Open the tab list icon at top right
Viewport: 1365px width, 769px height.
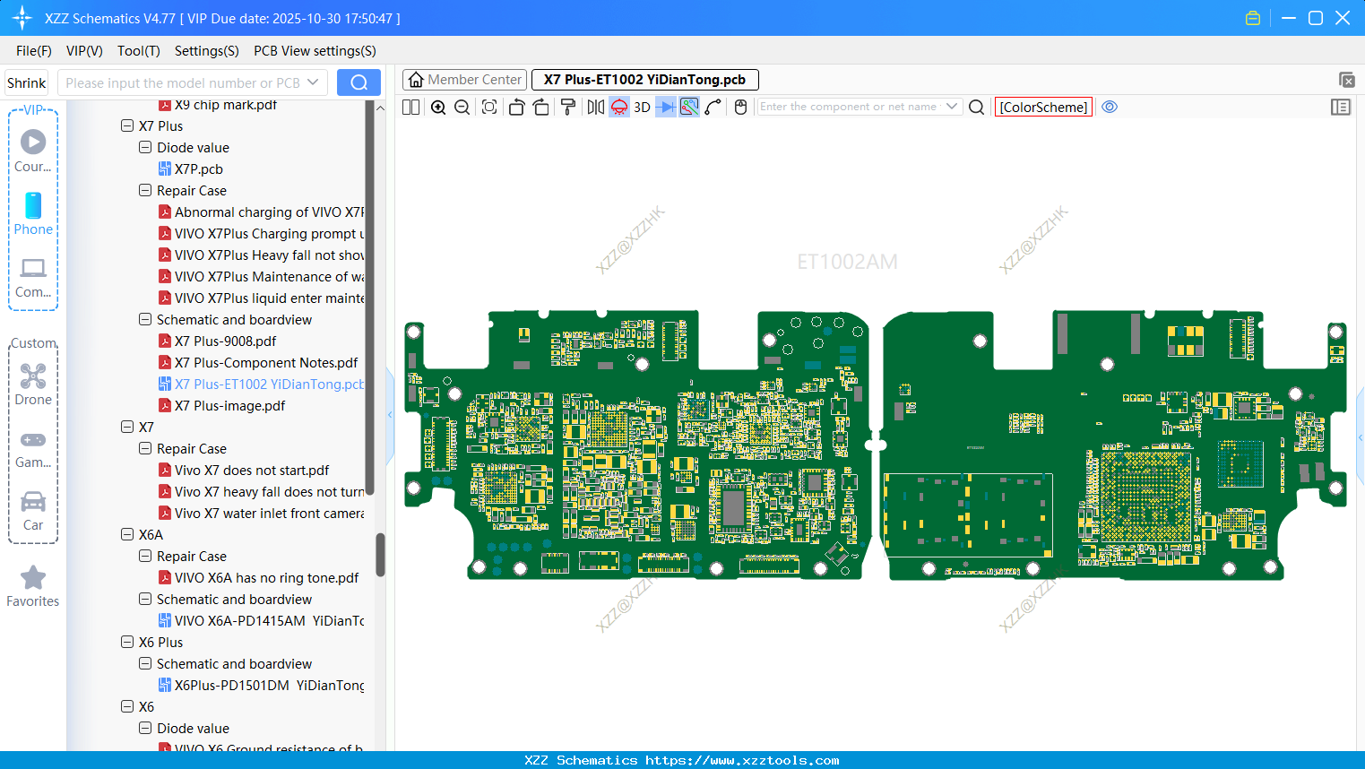(1346, 80)
